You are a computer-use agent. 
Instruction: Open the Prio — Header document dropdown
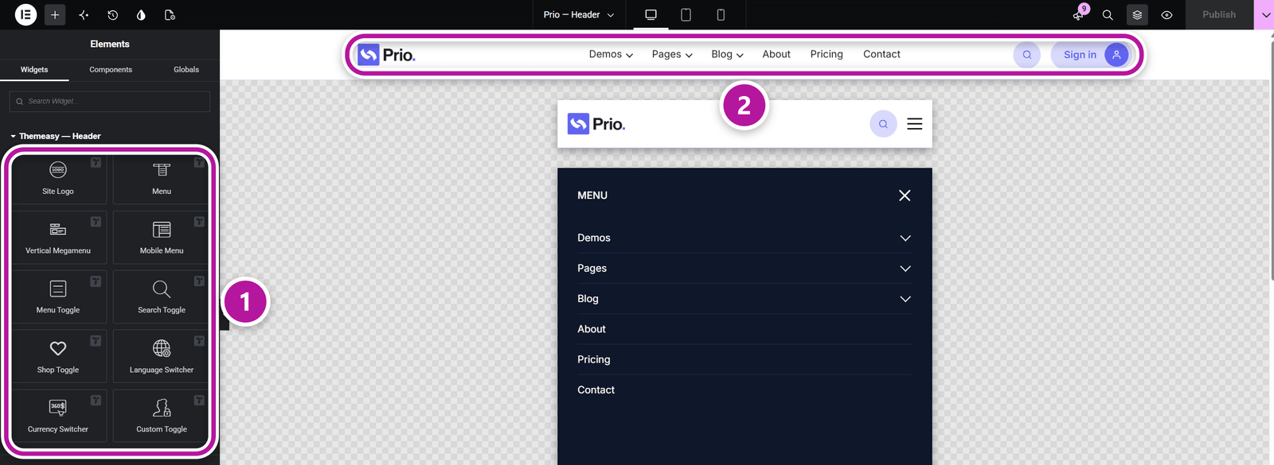579,14
